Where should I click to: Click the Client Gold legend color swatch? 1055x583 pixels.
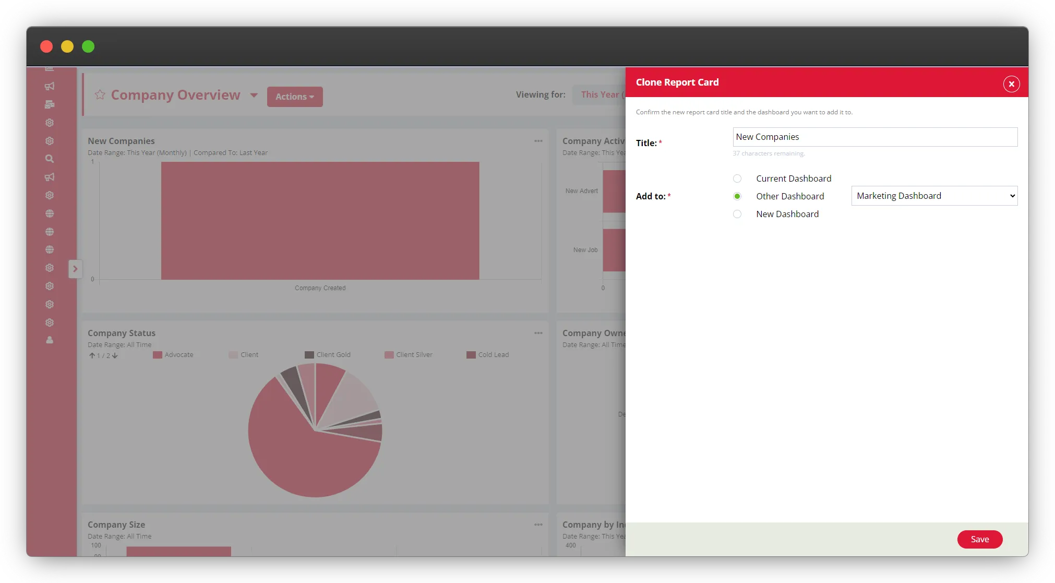point(309,355)
